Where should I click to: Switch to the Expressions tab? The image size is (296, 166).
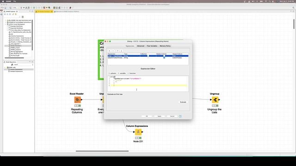coord(130,46)
